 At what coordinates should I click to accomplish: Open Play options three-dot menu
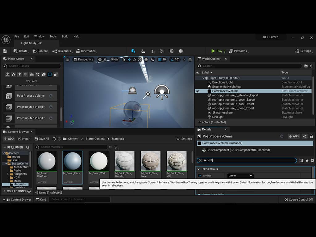click(225, 51)
